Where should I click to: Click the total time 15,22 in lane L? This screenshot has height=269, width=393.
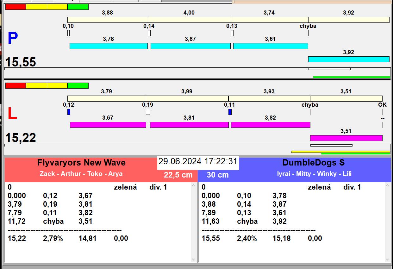point(21,138)
